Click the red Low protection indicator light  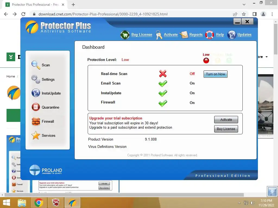206,61
